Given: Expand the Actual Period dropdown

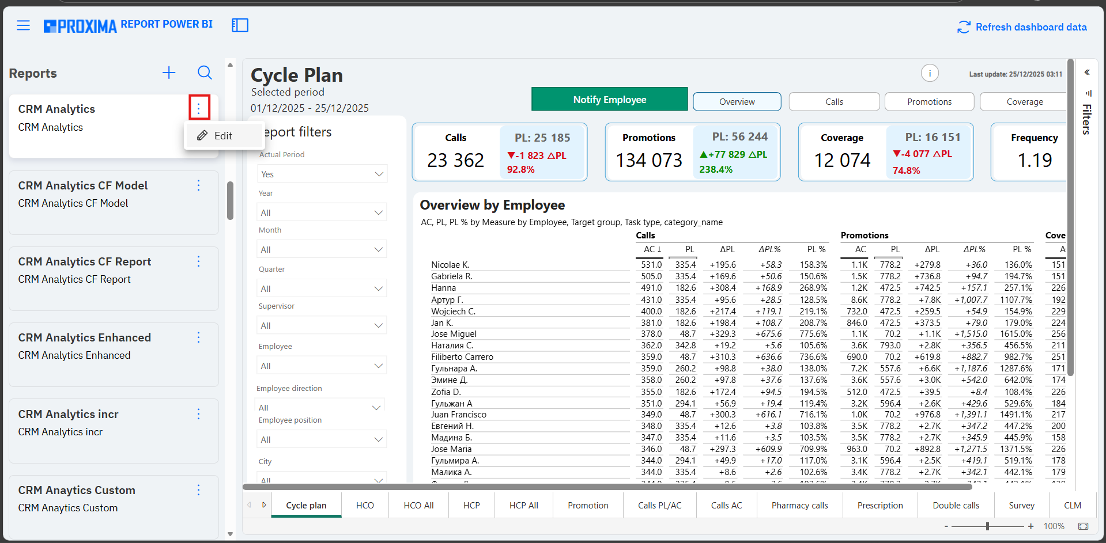Looking at the screenshot, I should tap(322, 174).
